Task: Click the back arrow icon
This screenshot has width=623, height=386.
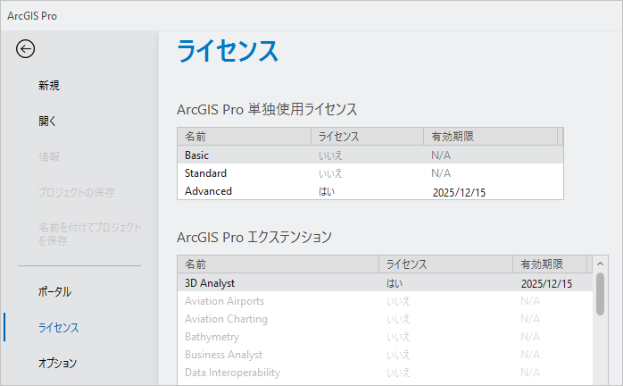Action: [25, 49]
